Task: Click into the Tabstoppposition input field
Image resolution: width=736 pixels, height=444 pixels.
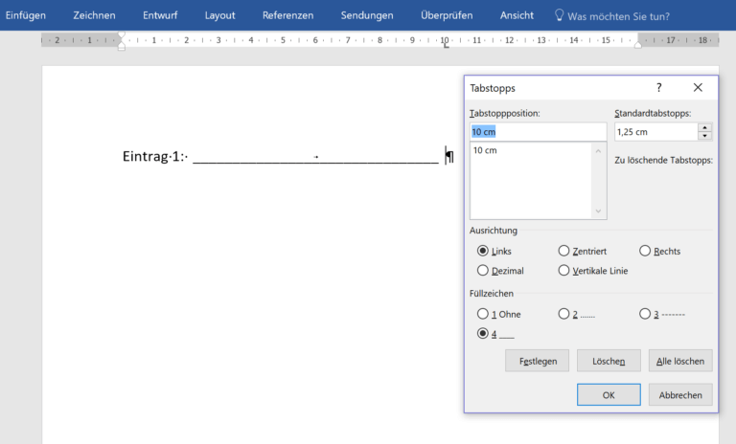Action: point(538,132)
